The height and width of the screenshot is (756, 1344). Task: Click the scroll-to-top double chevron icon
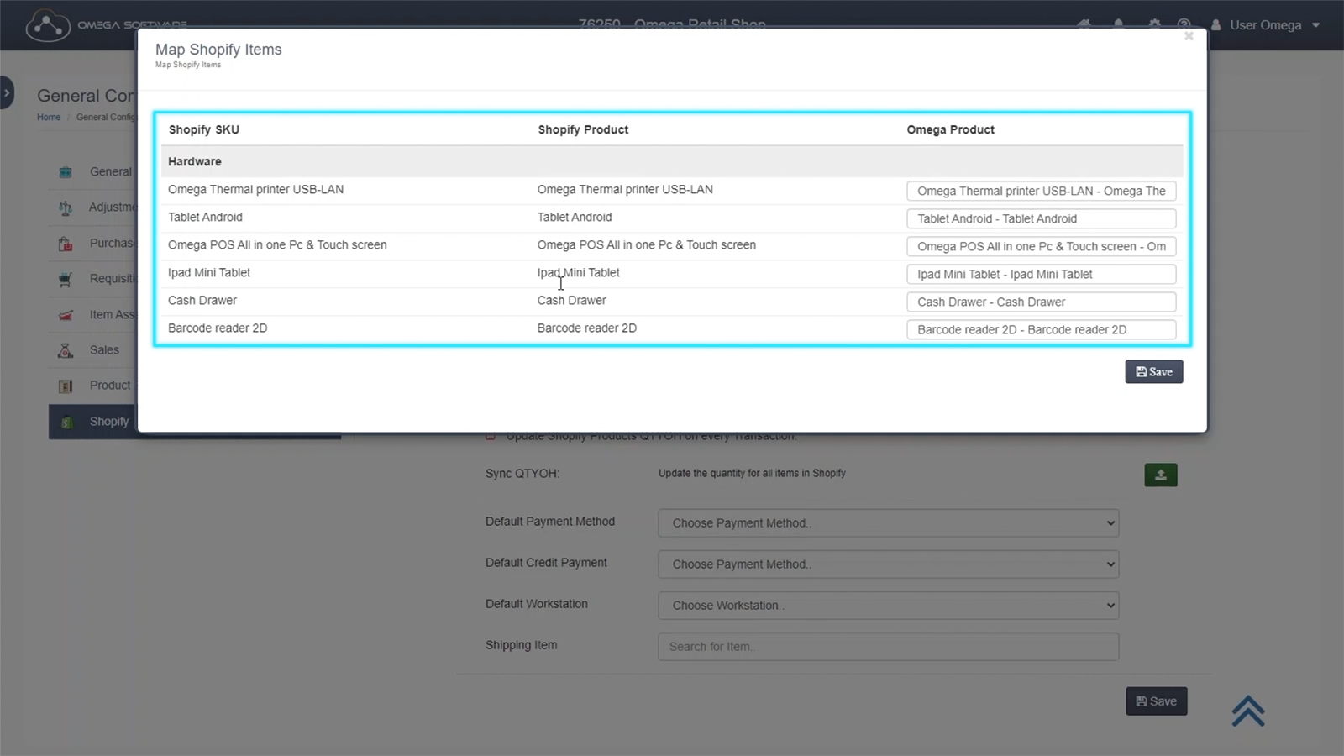click(x=1248, y=711)
